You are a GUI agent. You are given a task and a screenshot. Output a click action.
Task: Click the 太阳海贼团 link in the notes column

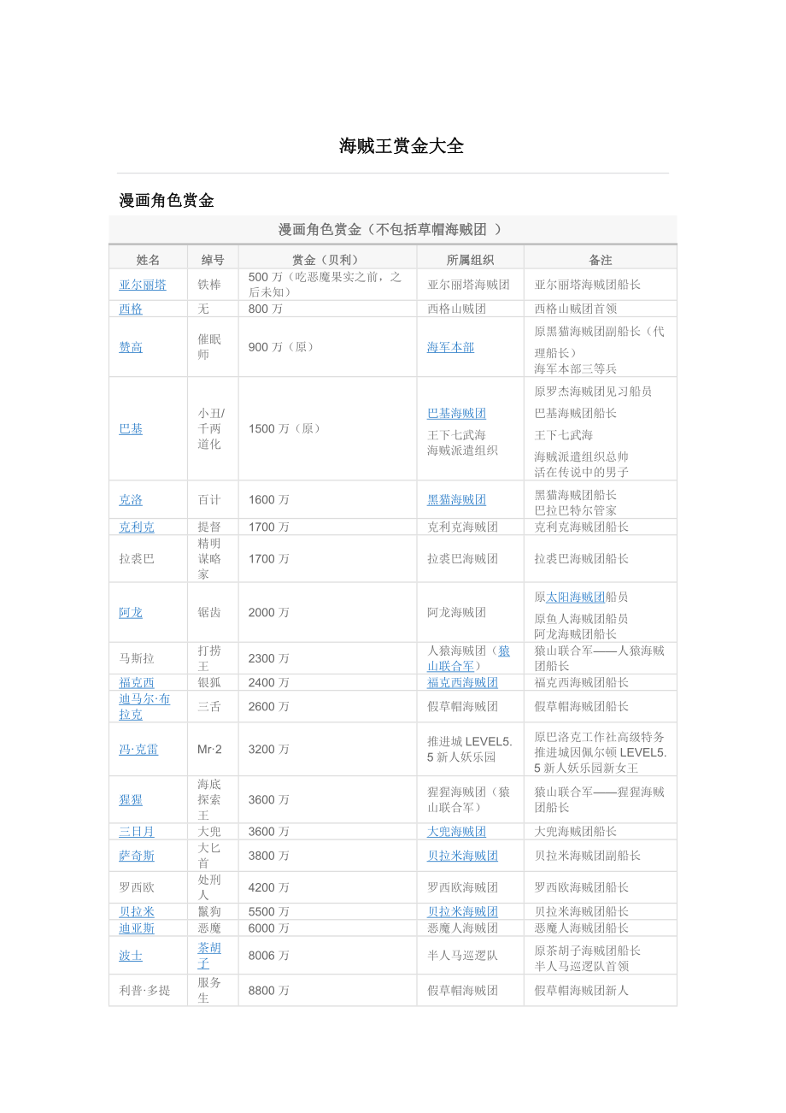(575, 598)
